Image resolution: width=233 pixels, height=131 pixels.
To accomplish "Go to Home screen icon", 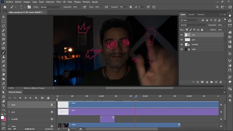I will (5, 7).
